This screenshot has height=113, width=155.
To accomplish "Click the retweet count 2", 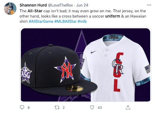I will point(64,108).
